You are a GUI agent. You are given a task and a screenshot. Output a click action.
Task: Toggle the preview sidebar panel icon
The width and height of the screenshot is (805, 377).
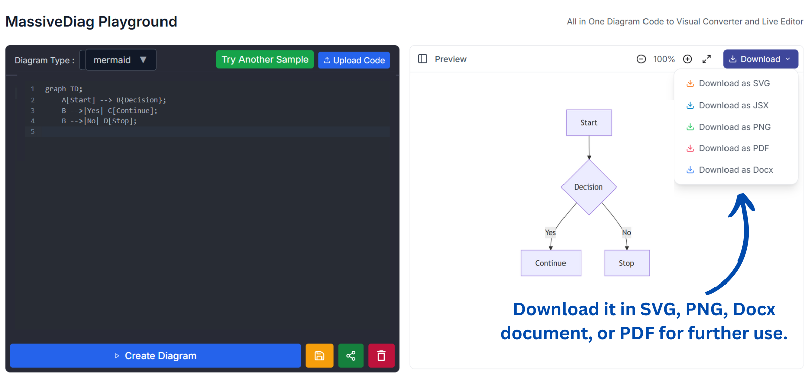[423, 59]
